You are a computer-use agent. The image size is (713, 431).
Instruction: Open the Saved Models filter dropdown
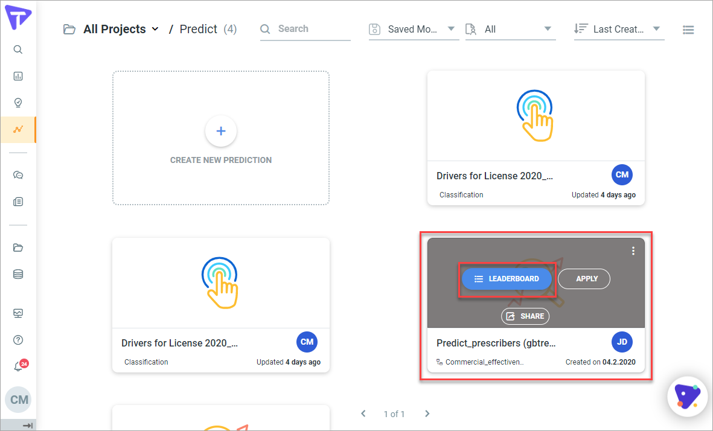tap(414, 29)
